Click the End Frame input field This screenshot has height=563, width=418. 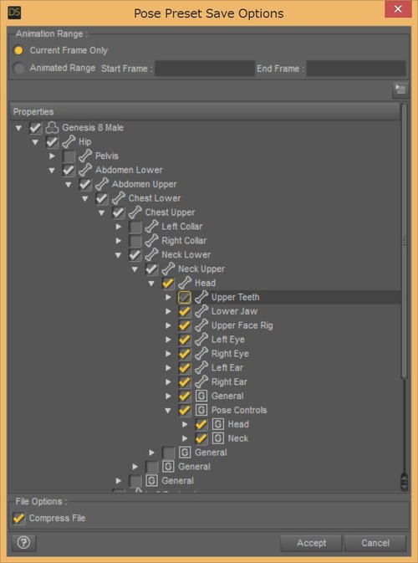coord(356,69)
